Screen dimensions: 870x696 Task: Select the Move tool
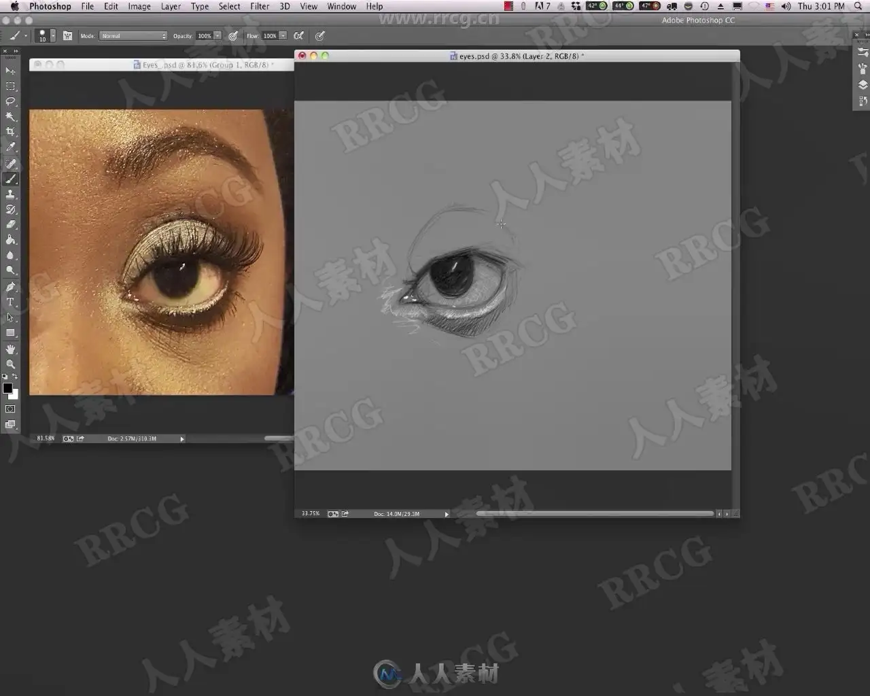click(10, 71)
